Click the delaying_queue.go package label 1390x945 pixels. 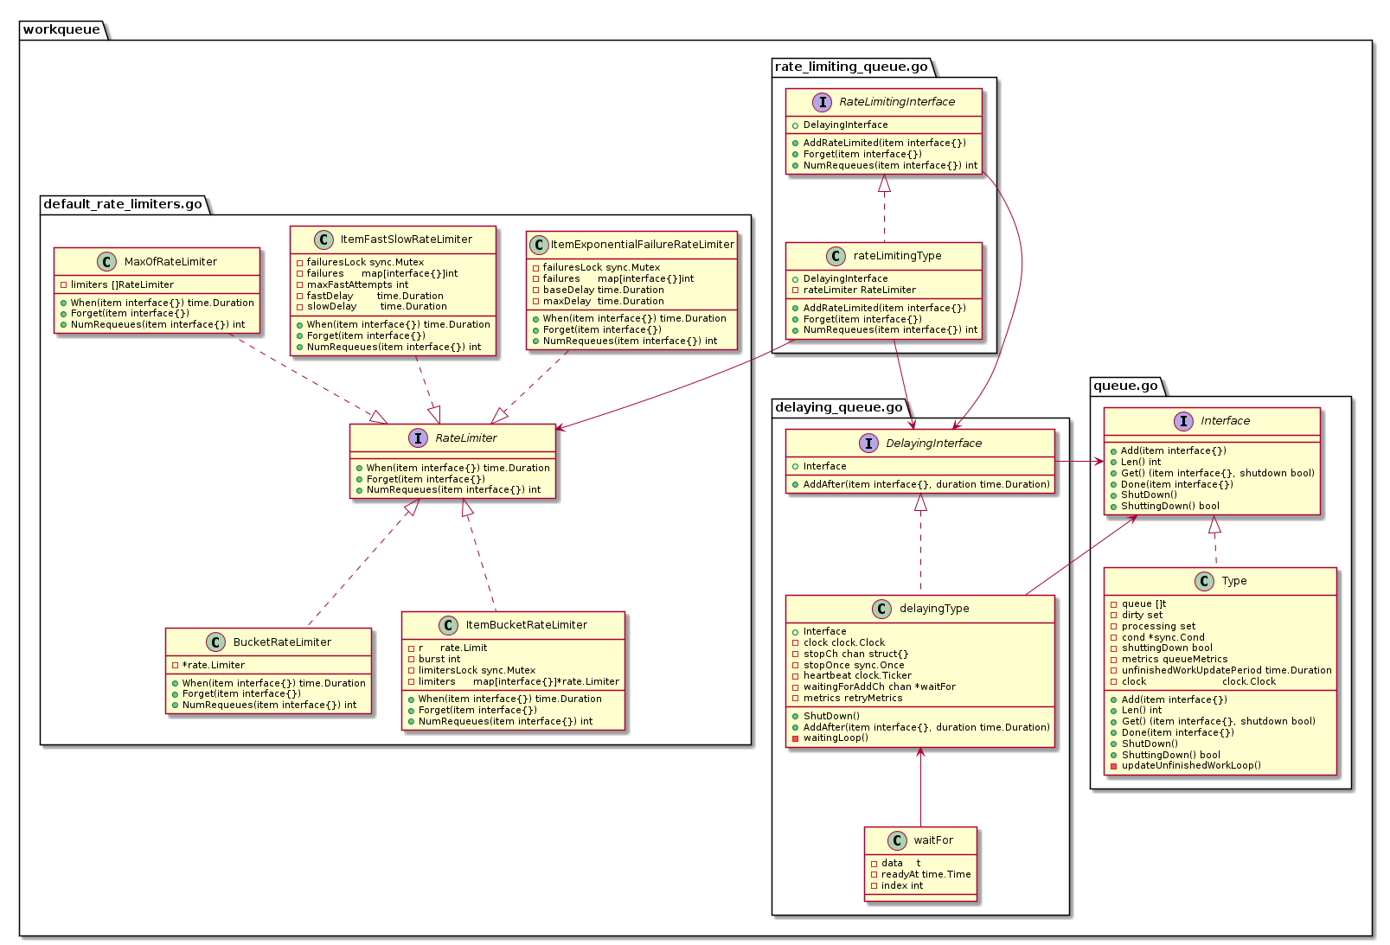[839, 407]
